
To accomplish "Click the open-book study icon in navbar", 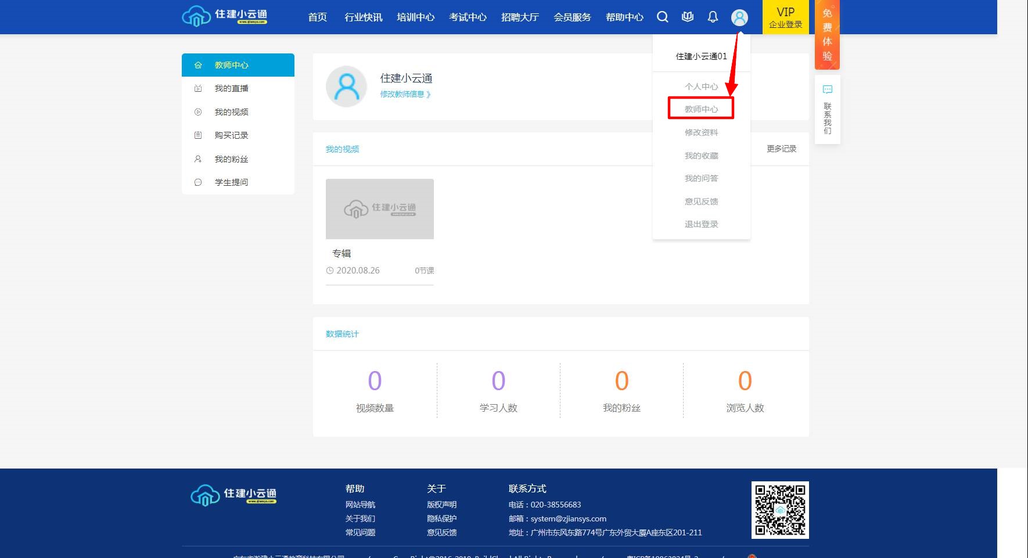I will [687, 17].
